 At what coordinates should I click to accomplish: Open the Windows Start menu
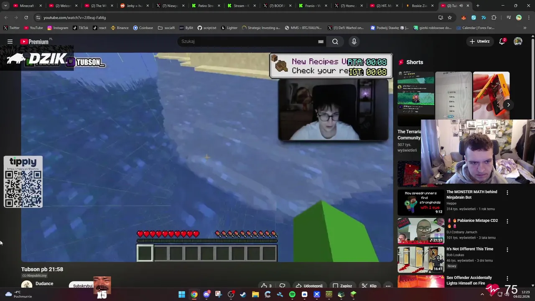(182, 294)
